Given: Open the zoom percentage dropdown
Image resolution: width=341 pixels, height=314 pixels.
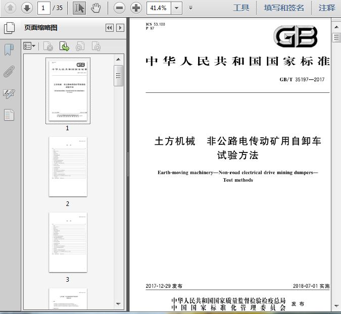Looking at the screenshot, I should tap(177, 8).
